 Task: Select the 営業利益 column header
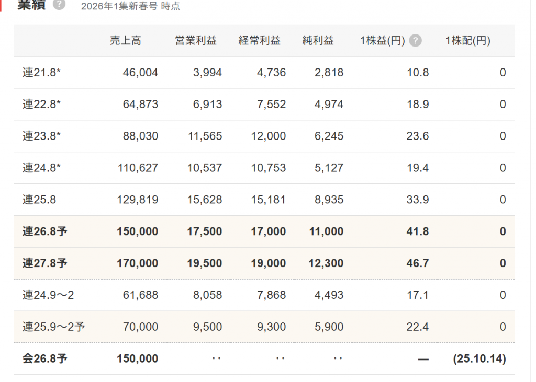[196, 41]
